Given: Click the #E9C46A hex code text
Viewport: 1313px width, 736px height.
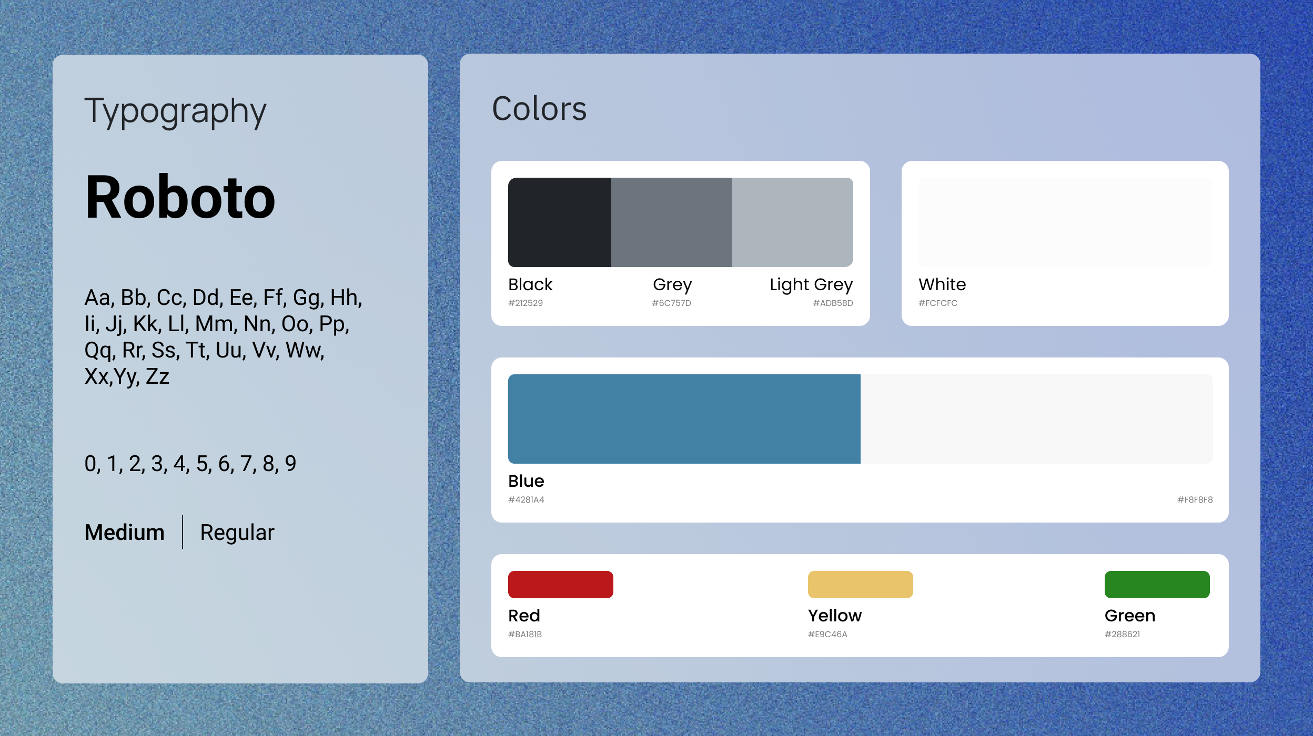Looking at the screenshot, I should click(x=827, y=634).
